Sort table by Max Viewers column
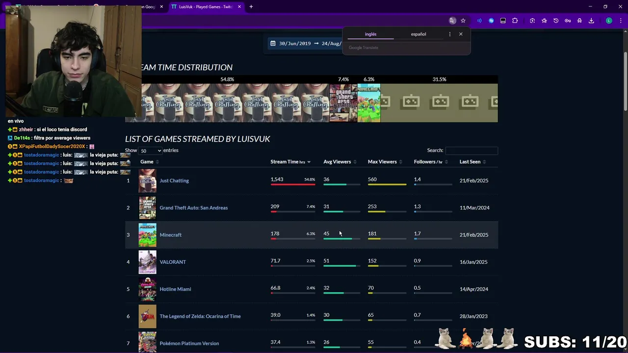The height and width of the screenshot is (353, 628). pyautogui.click(x=385, y=162)
